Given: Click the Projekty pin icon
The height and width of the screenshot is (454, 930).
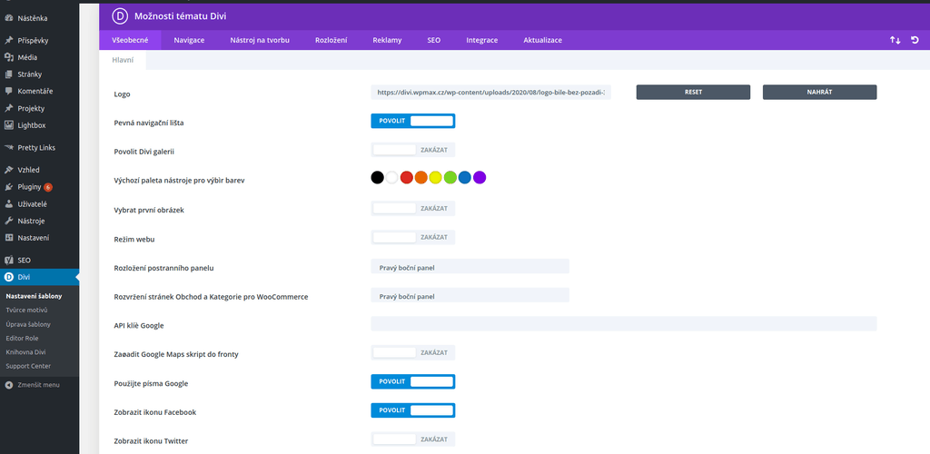Looking at the screenshot, I should 9,108.
